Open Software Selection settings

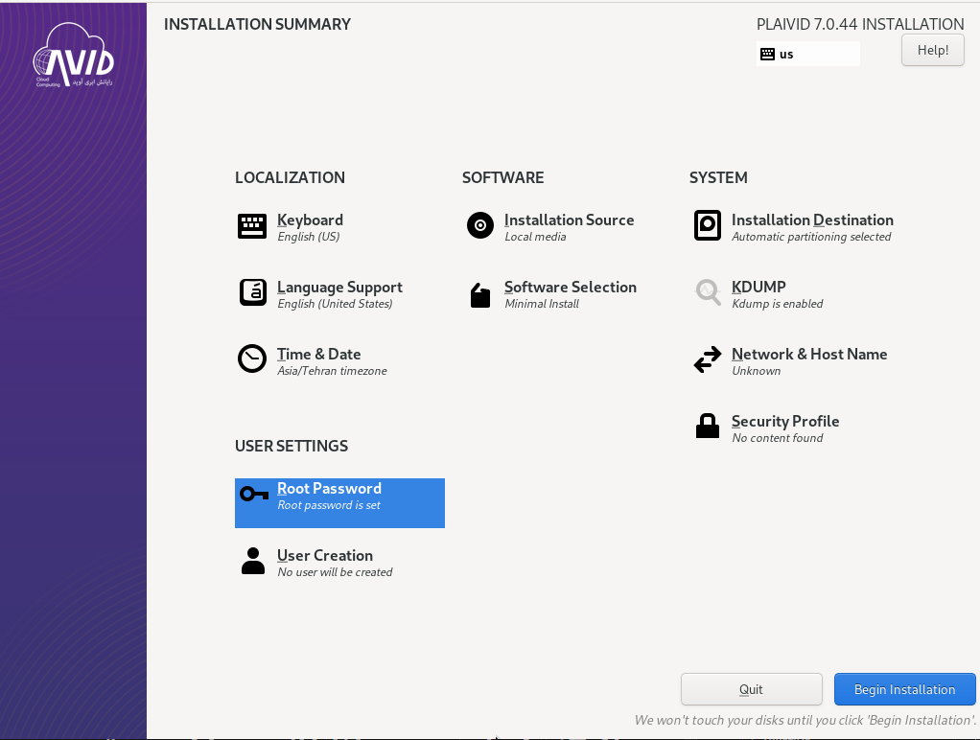(x=570, y=287)
